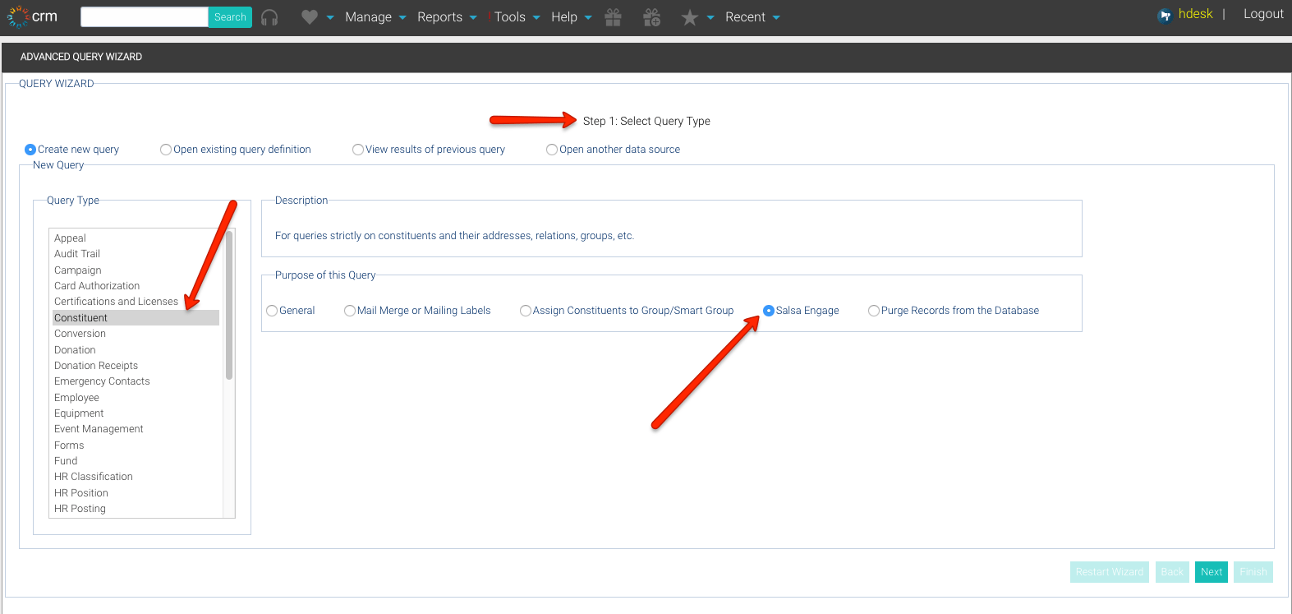The image size is (1292, 614).
Task: Click the teal Search button
Action: coord(230,17)
